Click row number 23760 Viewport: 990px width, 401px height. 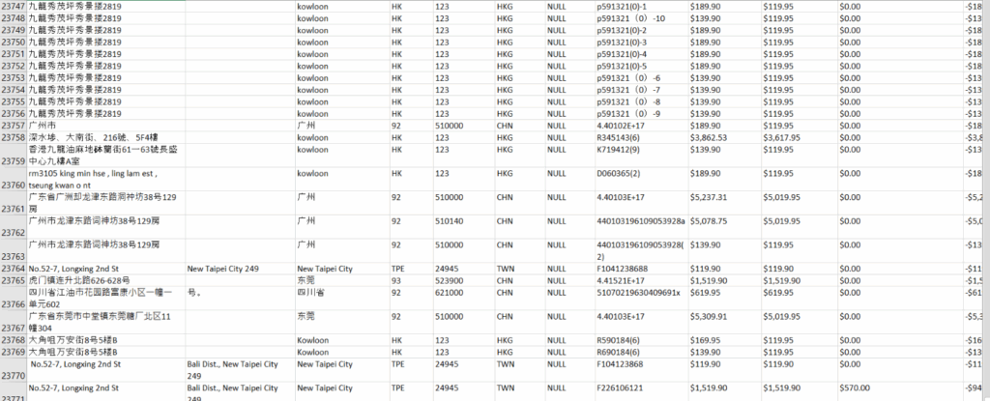tap(14, 185)
